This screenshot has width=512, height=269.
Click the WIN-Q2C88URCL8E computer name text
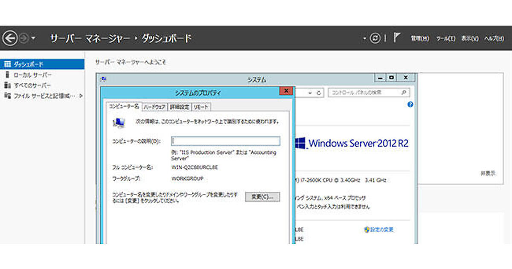[195, 167]
